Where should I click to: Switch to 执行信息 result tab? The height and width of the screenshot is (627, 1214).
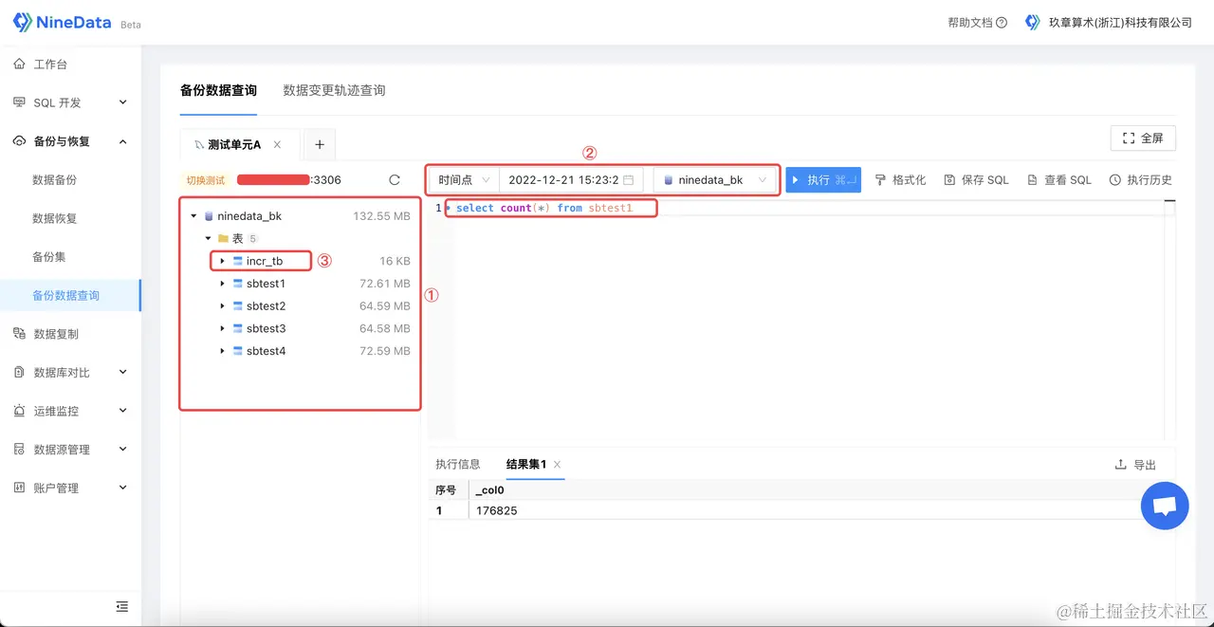click(458, 464)
